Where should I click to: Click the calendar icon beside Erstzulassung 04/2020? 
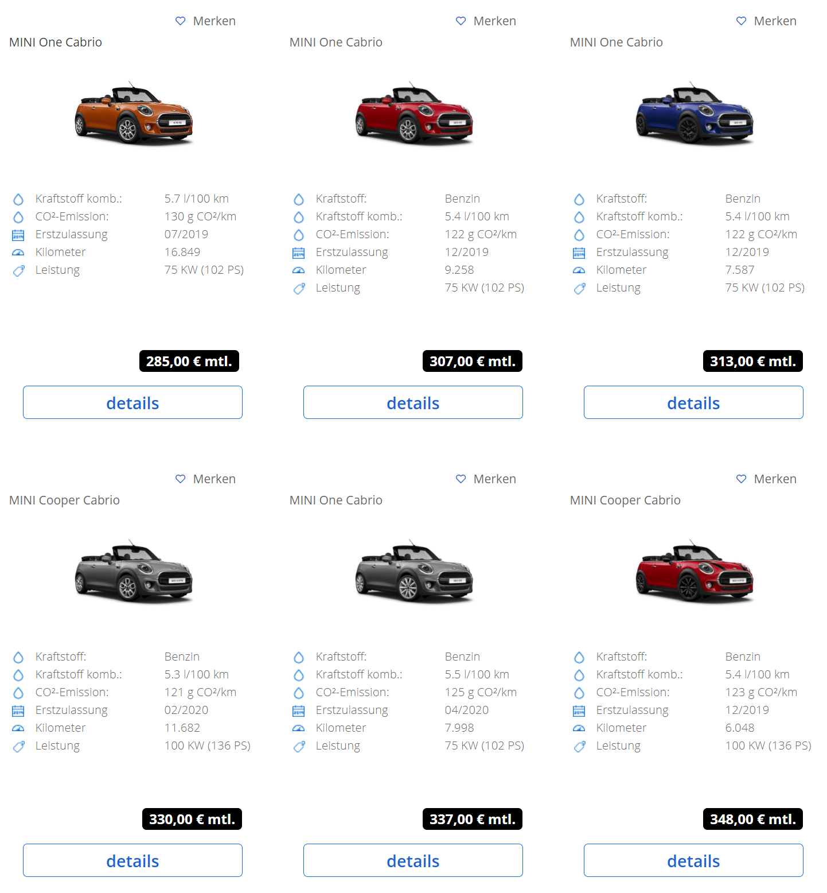coord(299,710)
